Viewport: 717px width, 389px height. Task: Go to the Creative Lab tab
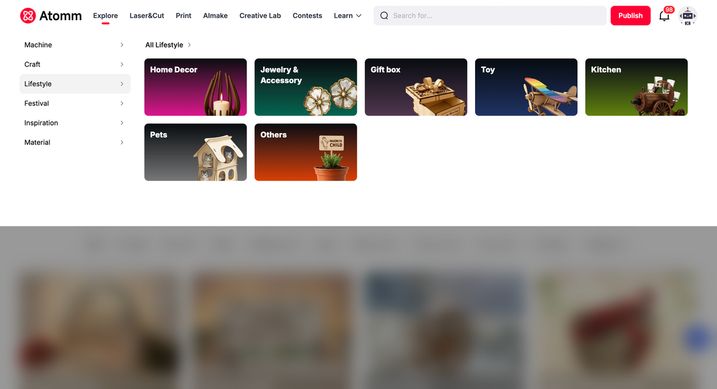260,16
